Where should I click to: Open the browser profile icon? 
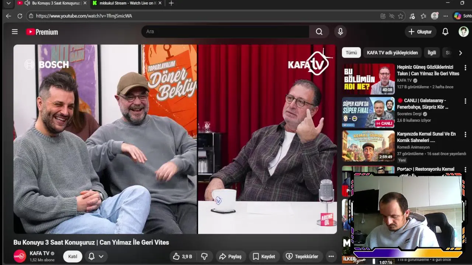tap(435, 16)
